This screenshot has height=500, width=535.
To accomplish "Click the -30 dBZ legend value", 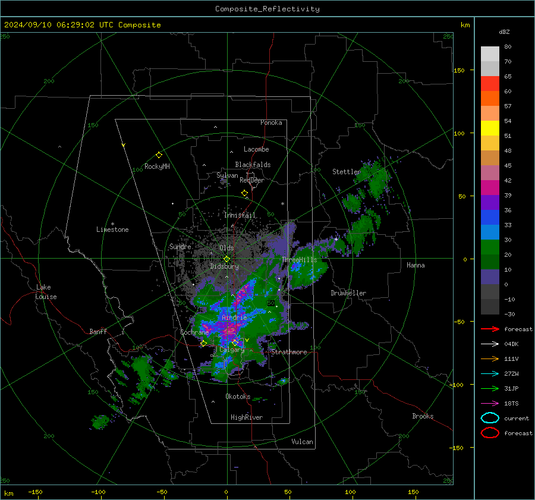I will 509,314.
